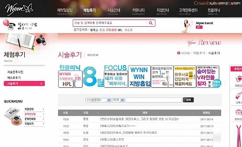Image resolution: width=242 pixels, height=147 pixels.
Task: Expand the 제목 search-type dropdown
Action: click(118, 100)
